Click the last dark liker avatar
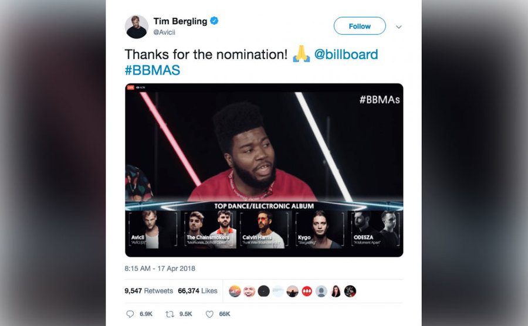The width and height of the screenshot is (528, 326). 350,291
